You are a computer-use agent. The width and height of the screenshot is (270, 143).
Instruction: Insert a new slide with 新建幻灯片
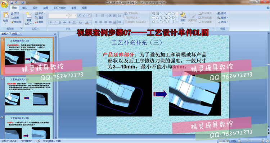click(29, 19)
